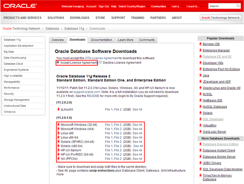Click the download icon beside Linux x86-64

coord(59,137)
